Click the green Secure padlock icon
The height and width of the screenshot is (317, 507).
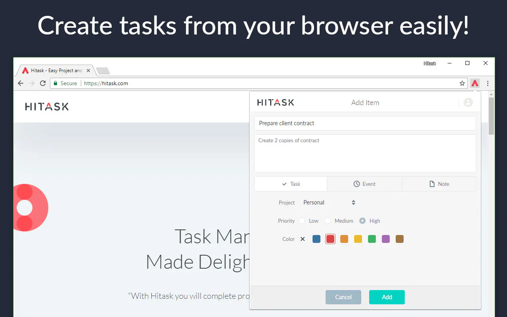coord(55,83)
